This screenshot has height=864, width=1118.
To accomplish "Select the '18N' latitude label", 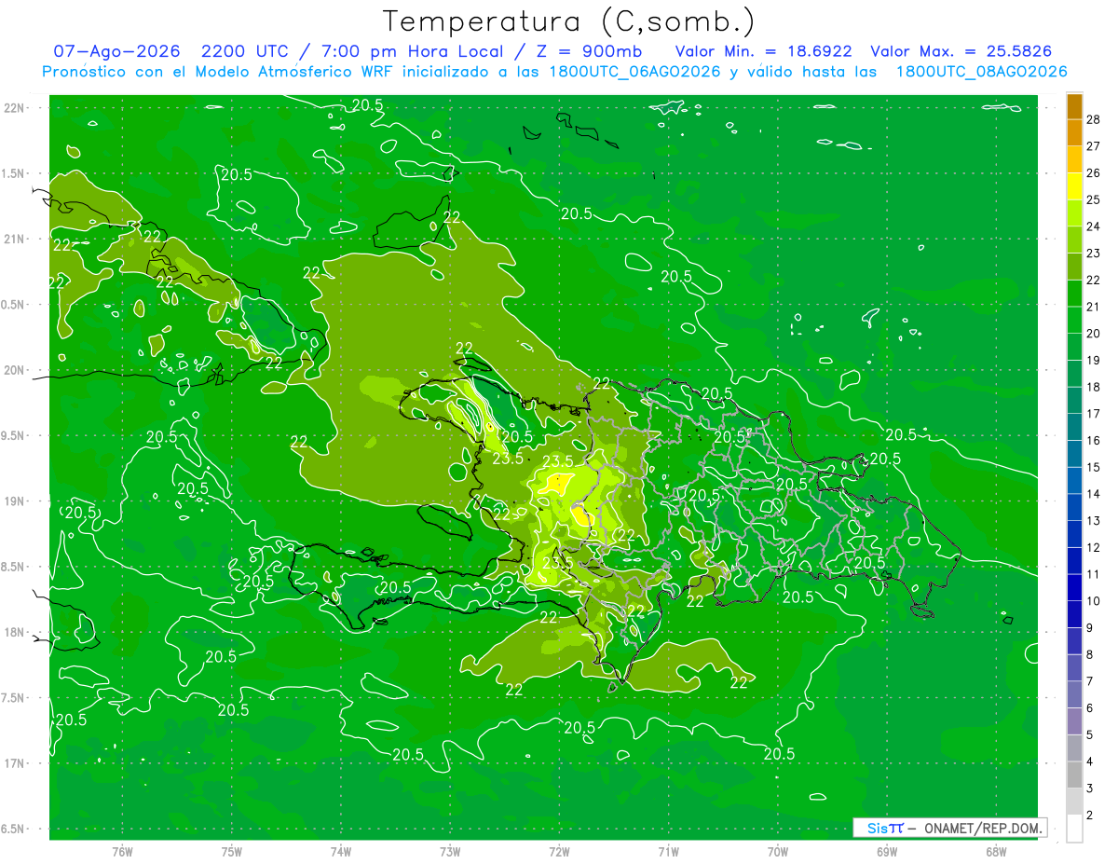I will [15, 632].
